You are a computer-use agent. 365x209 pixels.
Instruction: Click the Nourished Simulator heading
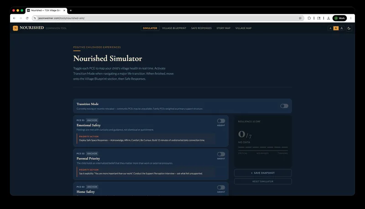[108, 58]
